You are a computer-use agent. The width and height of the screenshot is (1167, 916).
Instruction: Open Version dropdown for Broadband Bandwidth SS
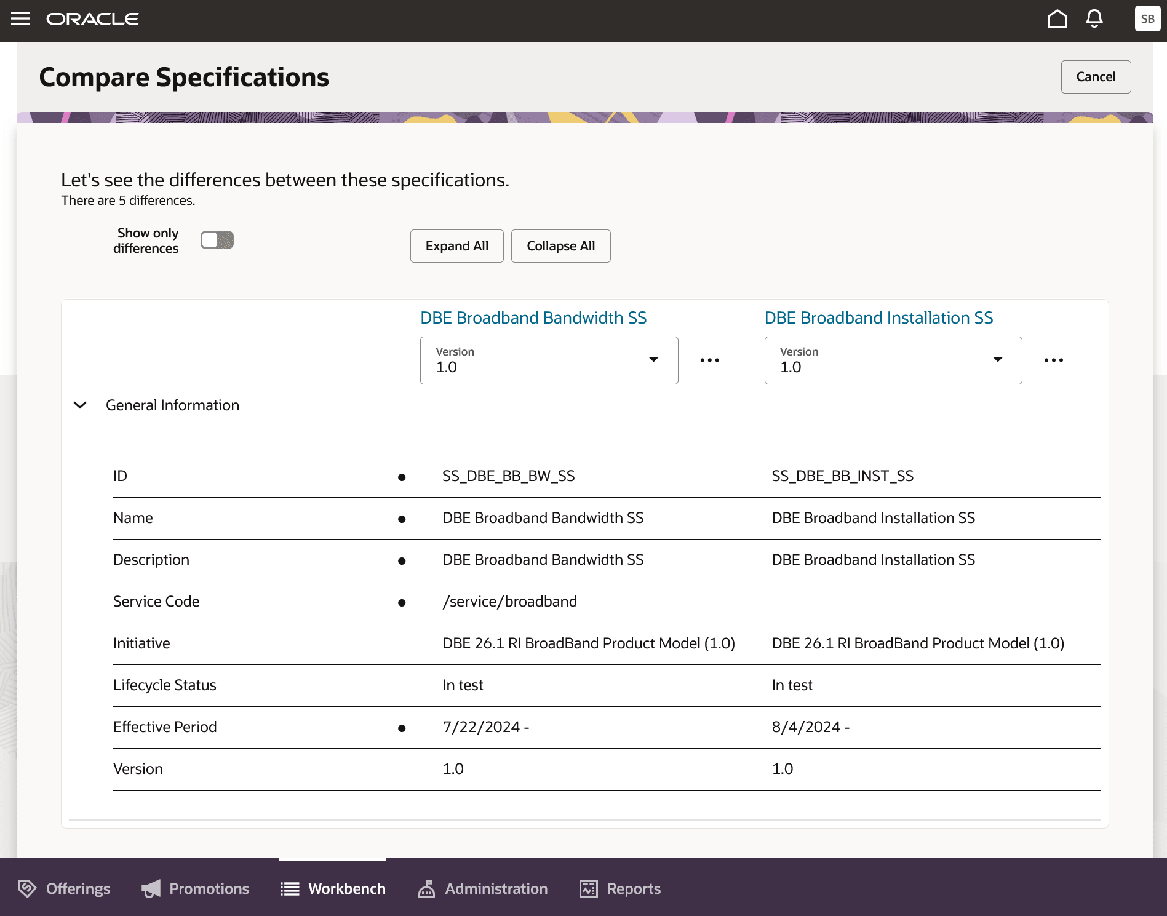tap(549, 360)
